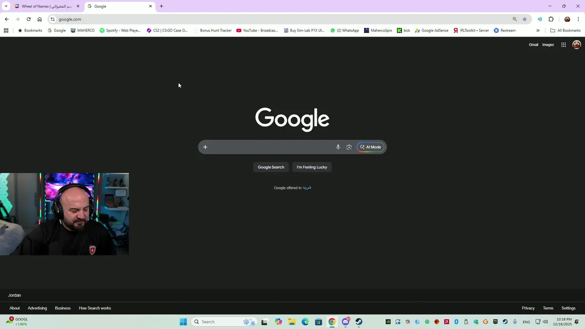Open Steam from the taskbar

(x=359, y=322)
